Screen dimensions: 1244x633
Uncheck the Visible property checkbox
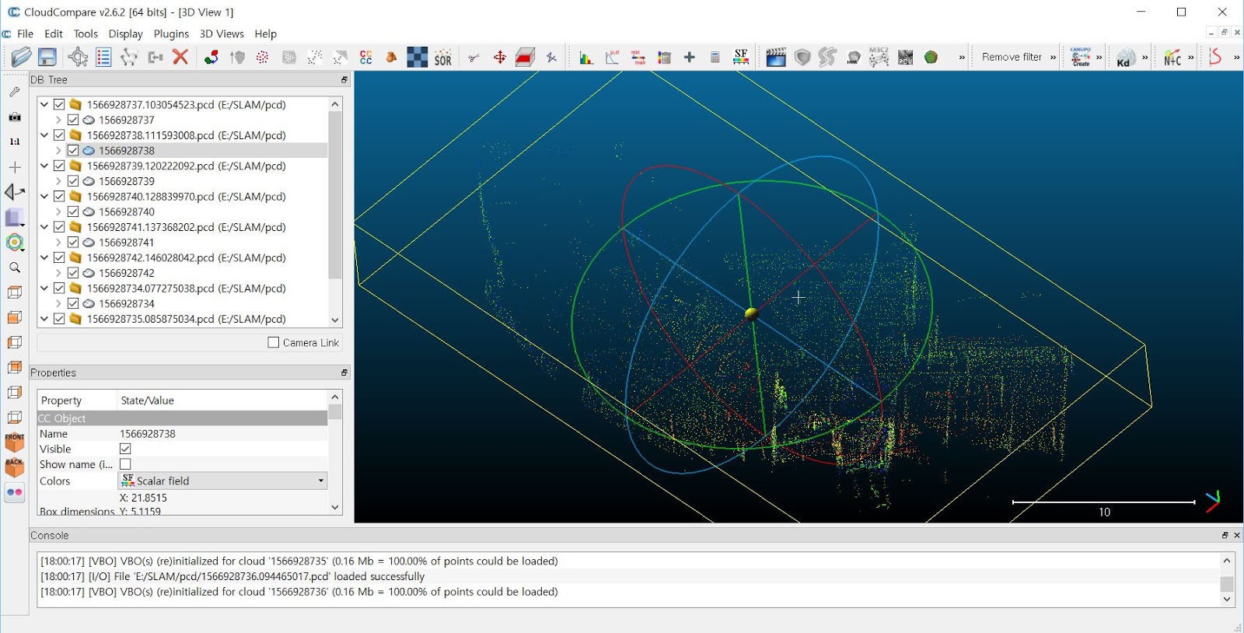[125, 449]
